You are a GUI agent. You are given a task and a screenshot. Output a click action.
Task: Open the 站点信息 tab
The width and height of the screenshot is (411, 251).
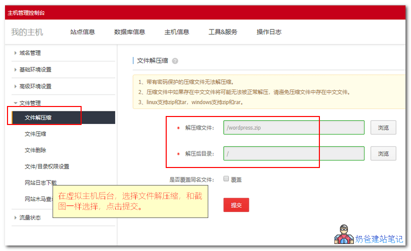(83, 32)
